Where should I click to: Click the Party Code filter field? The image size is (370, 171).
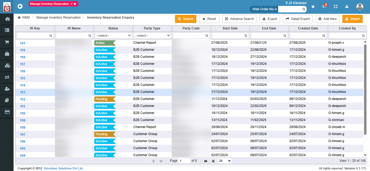191,35
